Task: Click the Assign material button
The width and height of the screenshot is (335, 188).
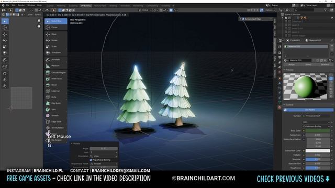Action: coord(292,65)
